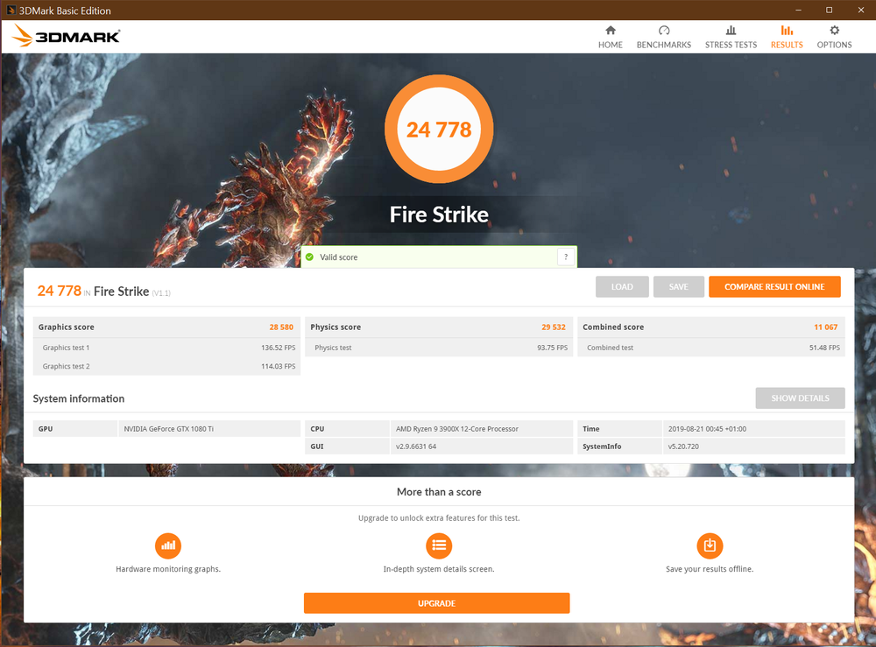Close the 3DMark window
The width and height of the screenshot is (876, 647).
861,10
